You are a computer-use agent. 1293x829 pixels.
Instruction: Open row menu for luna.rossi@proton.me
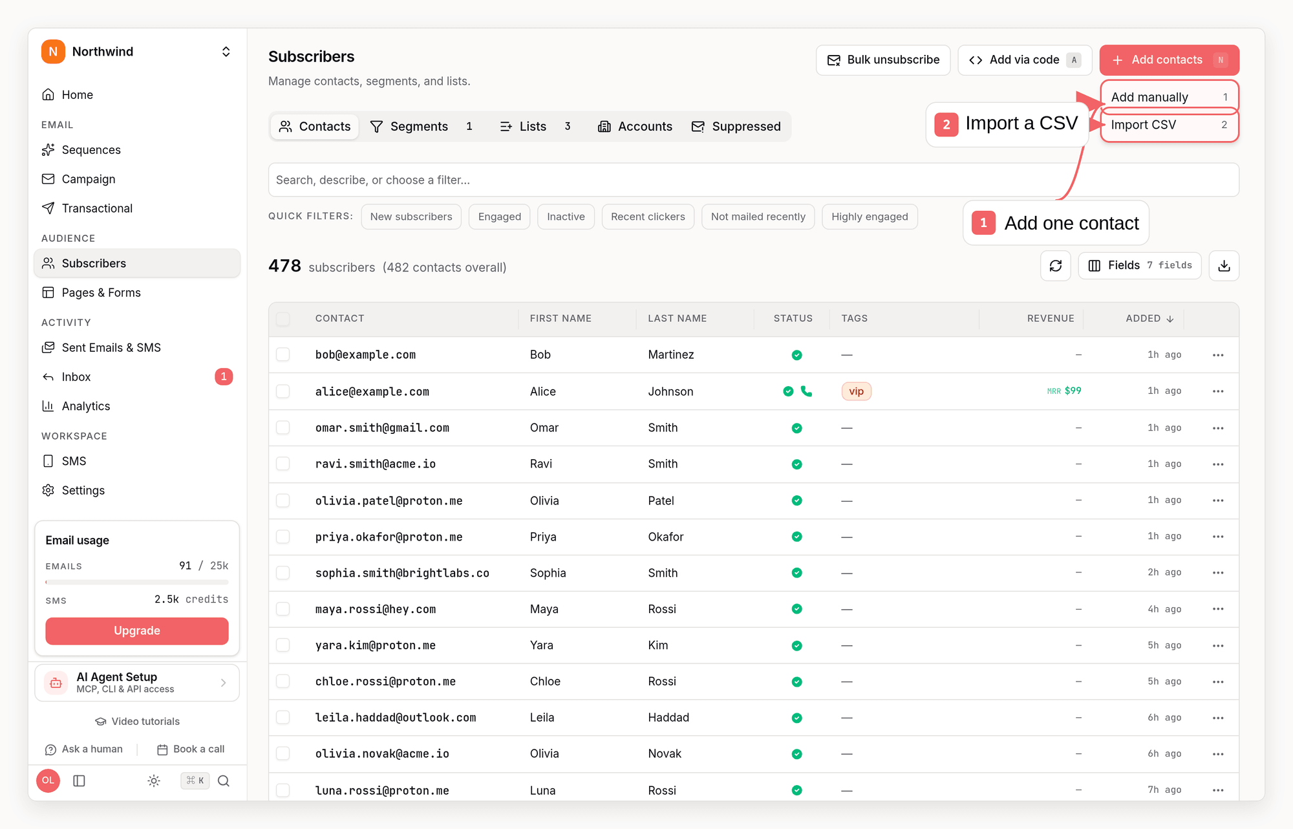[1218, 790]
